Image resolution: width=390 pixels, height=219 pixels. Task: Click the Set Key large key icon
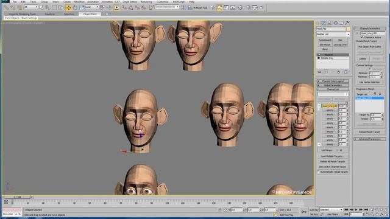coord(304,212)
